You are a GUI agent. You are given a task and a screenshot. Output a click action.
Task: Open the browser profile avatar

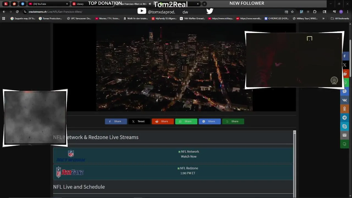(341, 12)
